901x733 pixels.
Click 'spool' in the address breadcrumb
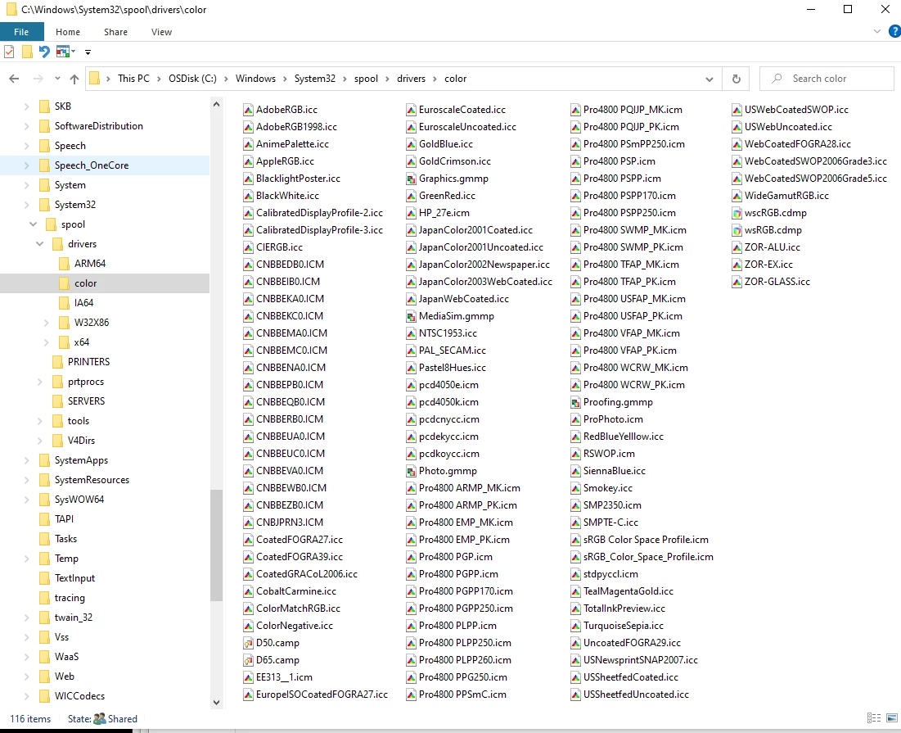tap(366, 79)
